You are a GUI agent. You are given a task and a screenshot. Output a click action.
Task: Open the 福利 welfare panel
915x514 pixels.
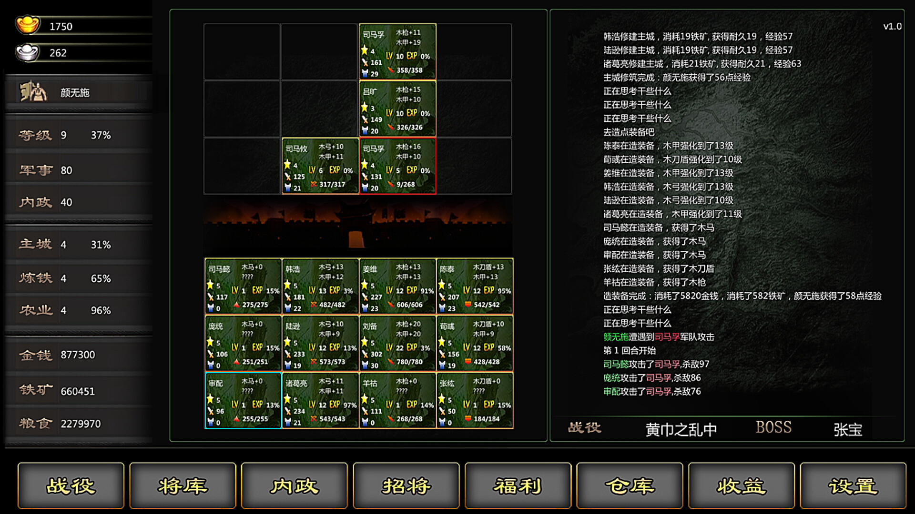(x=517, y=486)
